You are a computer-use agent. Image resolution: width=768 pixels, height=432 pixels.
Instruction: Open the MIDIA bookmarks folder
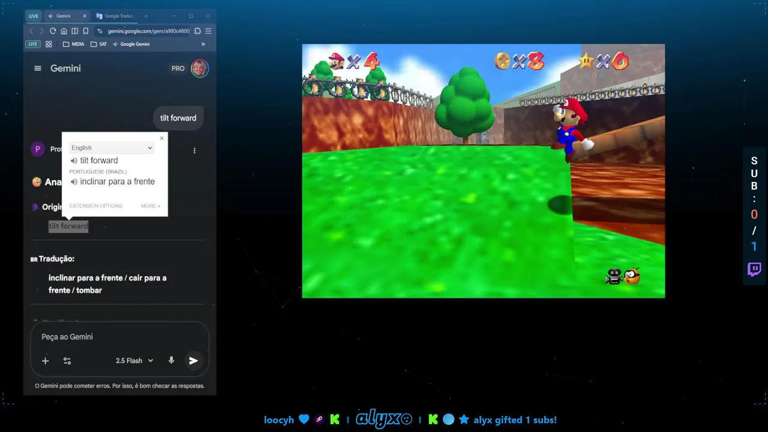74,44
